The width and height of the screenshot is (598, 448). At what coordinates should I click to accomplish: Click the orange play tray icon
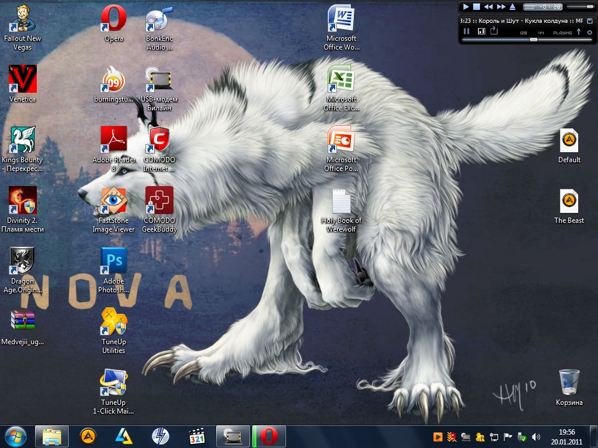click(x=438, y=437)
